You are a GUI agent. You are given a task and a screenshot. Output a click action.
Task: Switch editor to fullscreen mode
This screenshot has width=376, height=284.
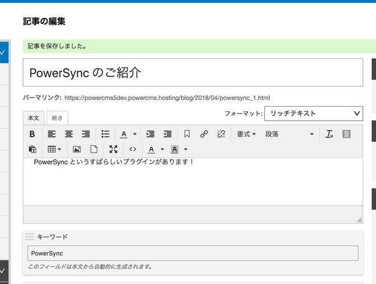[114, 149]
